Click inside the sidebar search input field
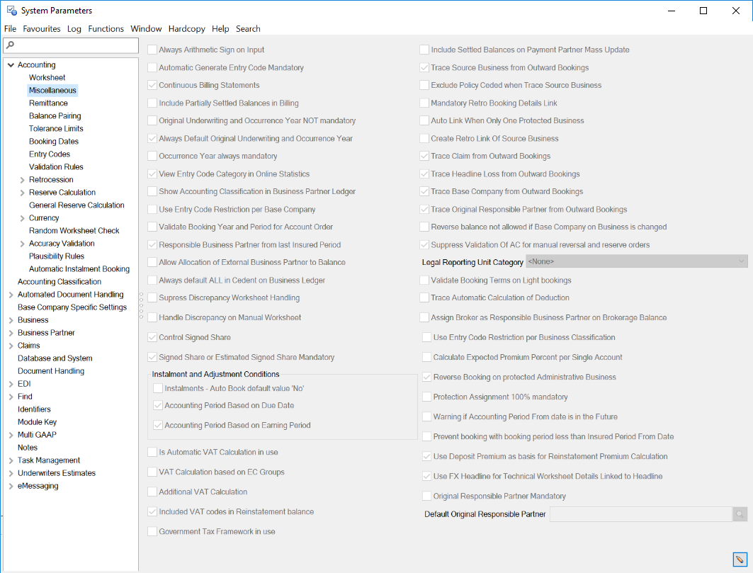753x573 pixels. 71,45
